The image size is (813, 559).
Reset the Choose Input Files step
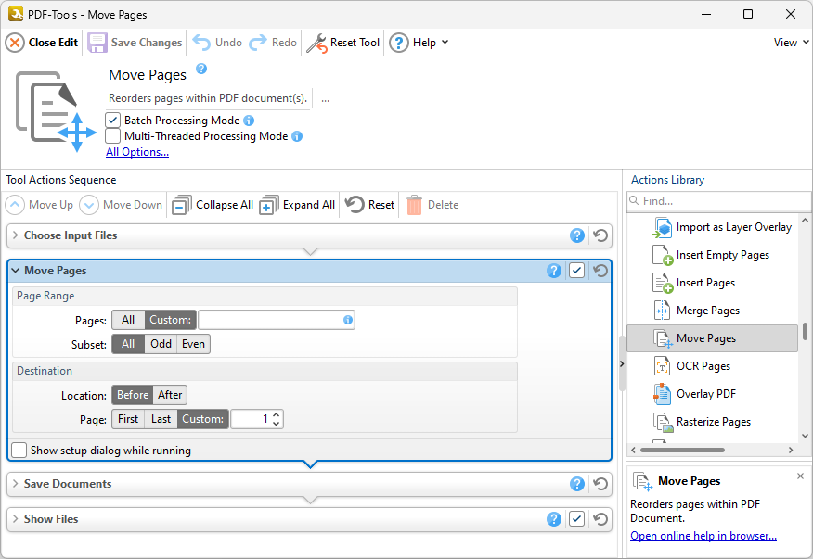click(x=600, y=235)
